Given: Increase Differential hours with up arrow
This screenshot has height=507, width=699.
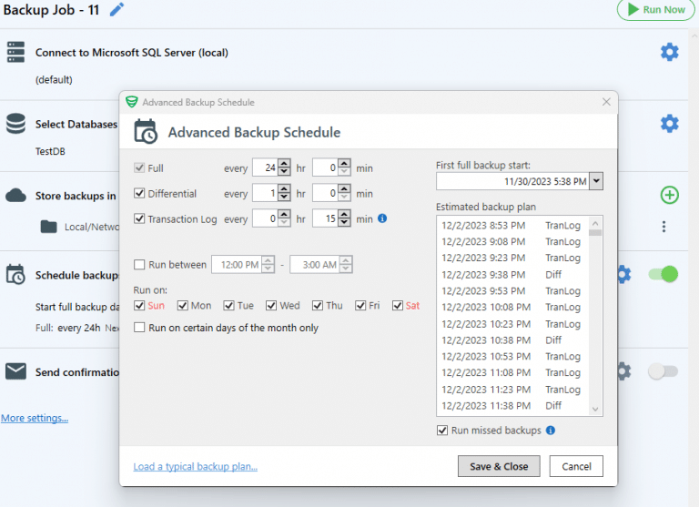Looking at the screenshot, I should pyautogui.click(x=284, y=189).
